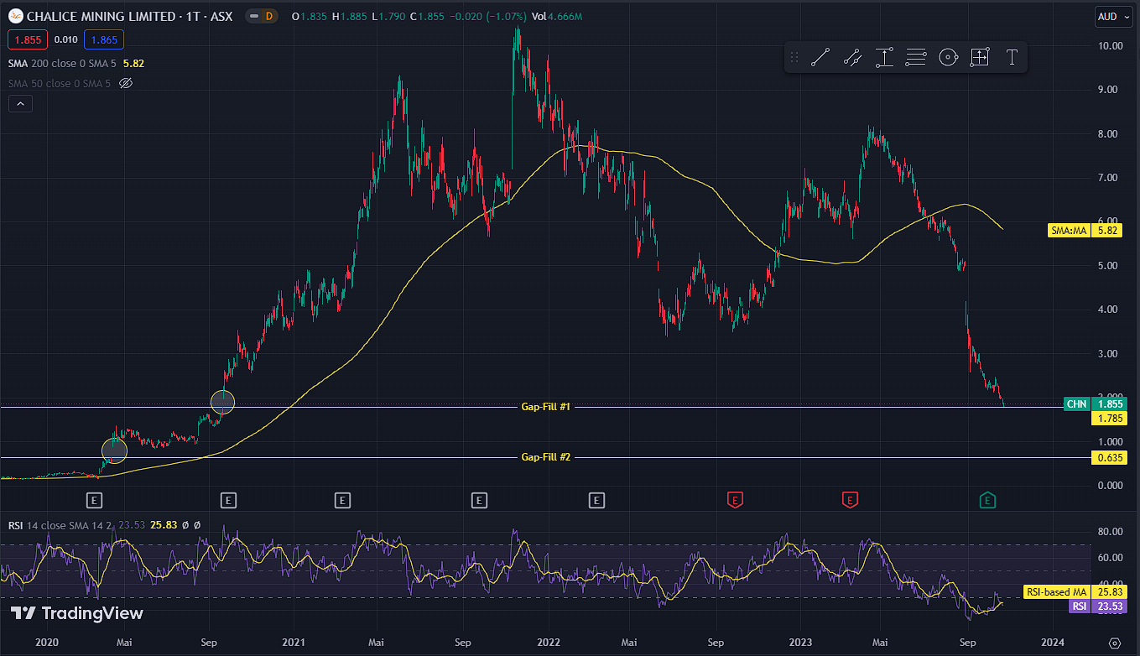
Task: Open the TradingView logo link
Action: click(x=77, y=613)
